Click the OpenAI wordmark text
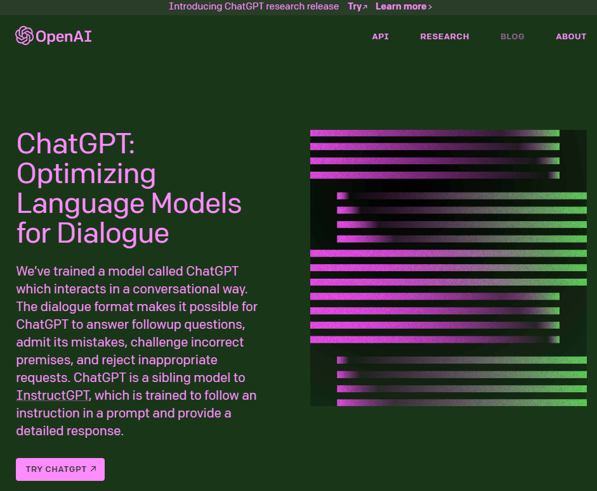 [63, 37]
